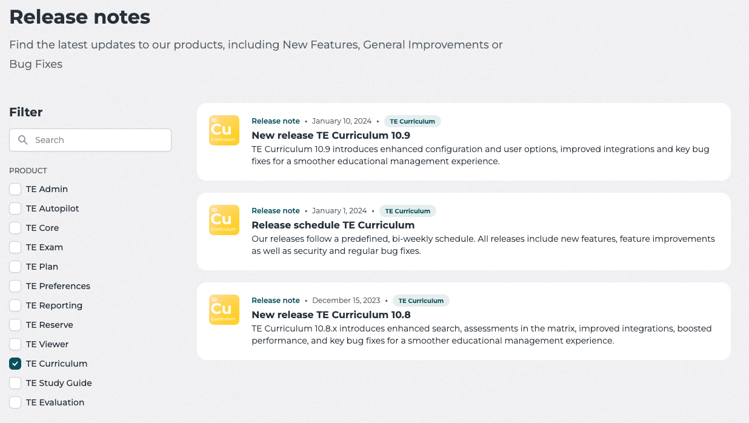Viewport: 749px width, 423px height.
Task: Click TE Curriculum tag on December 15 card
Action: (421, 301)
